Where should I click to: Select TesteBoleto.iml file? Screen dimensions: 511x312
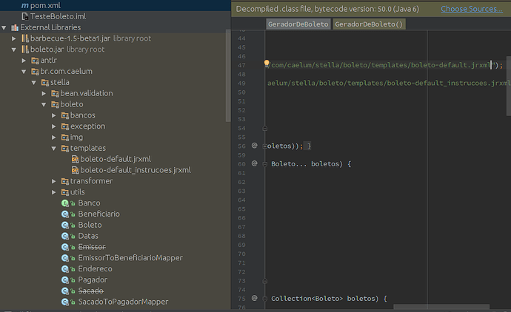(x=58, y=16)
